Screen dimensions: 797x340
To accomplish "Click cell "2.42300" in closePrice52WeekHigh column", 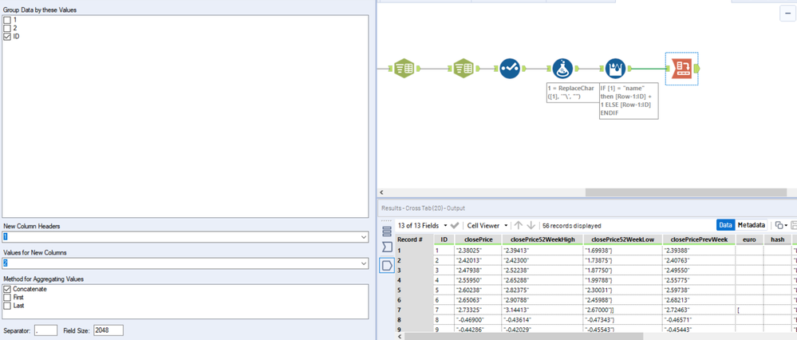I will tap(543, 260).
